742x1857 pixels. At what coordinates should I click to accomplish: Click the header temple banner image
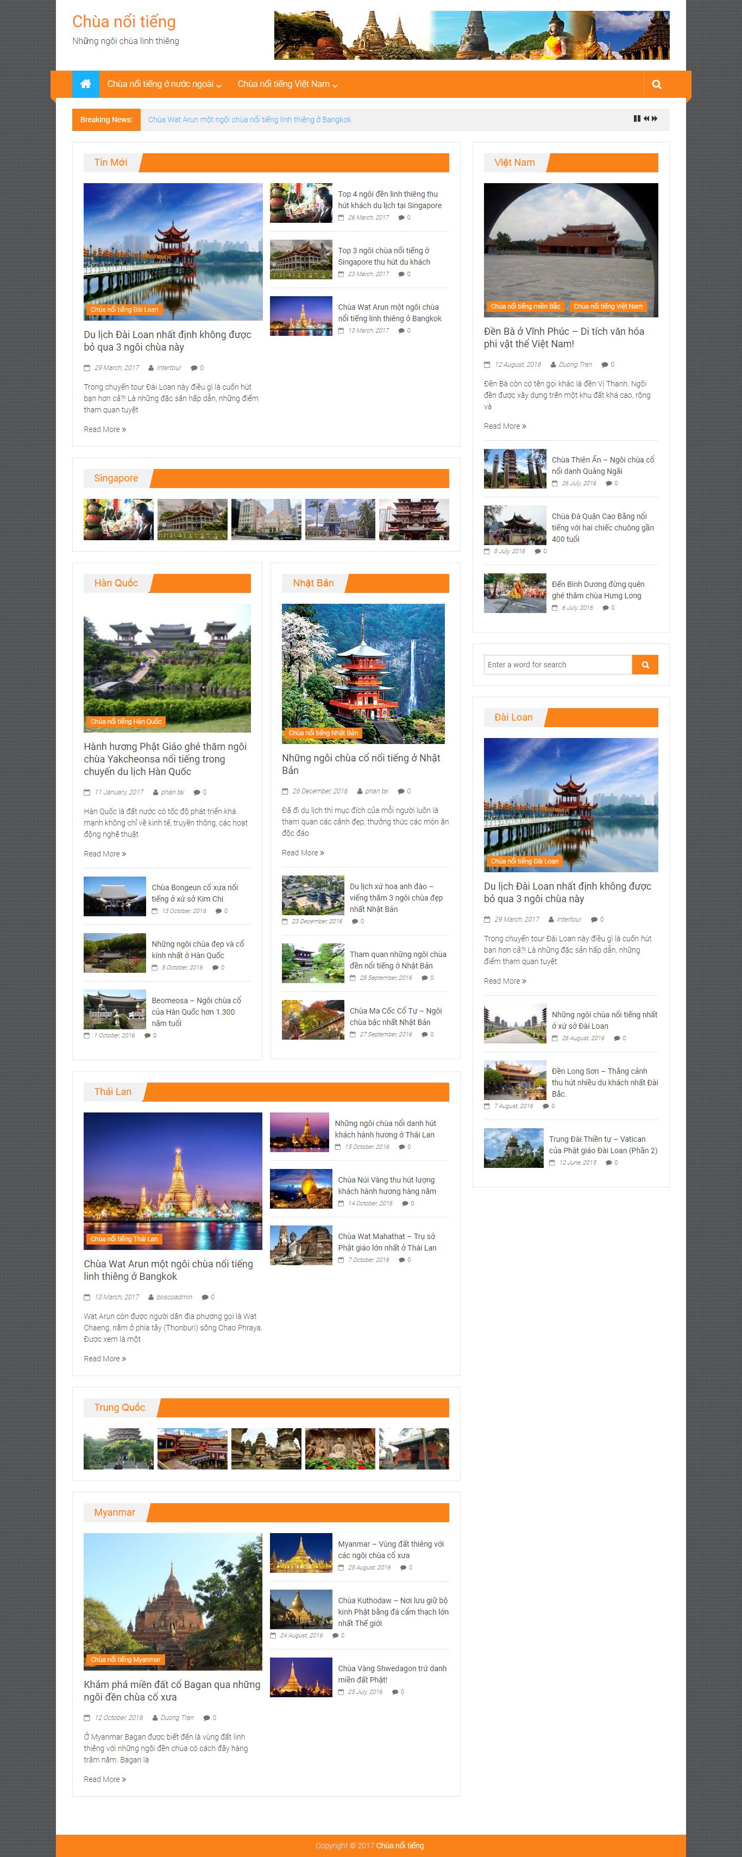[x=472, y=35]
